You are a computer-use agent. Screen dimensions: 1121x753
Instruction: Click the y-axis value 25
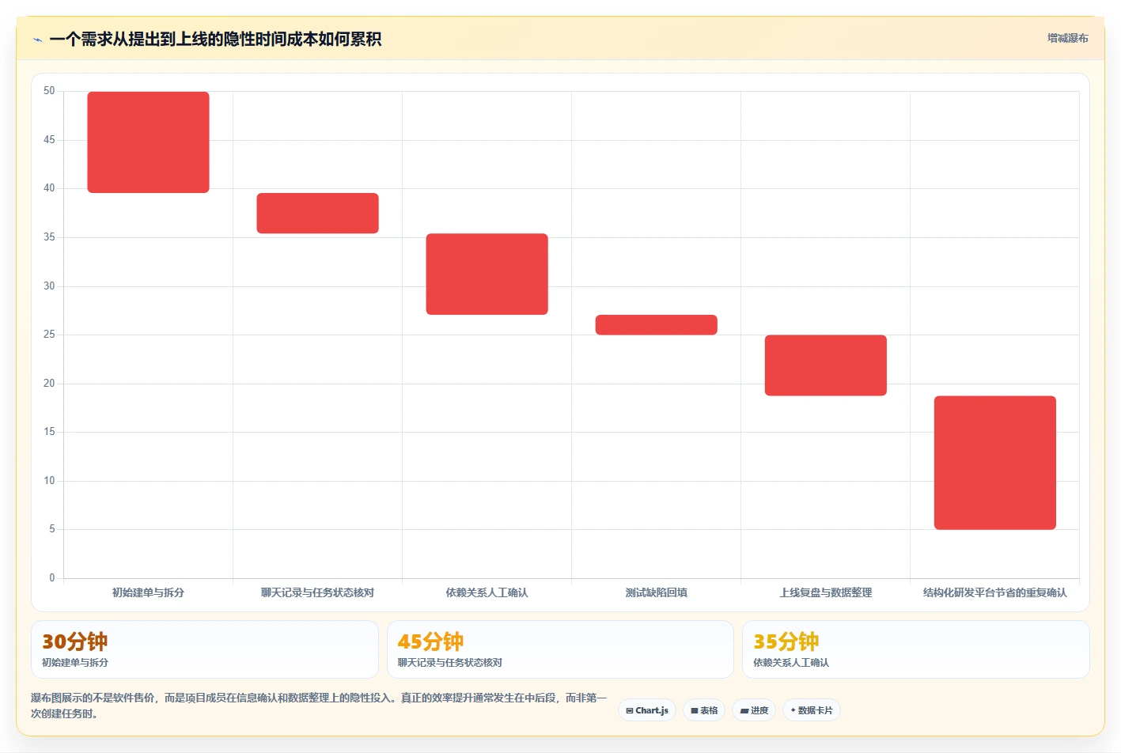[x=49, y=335]
